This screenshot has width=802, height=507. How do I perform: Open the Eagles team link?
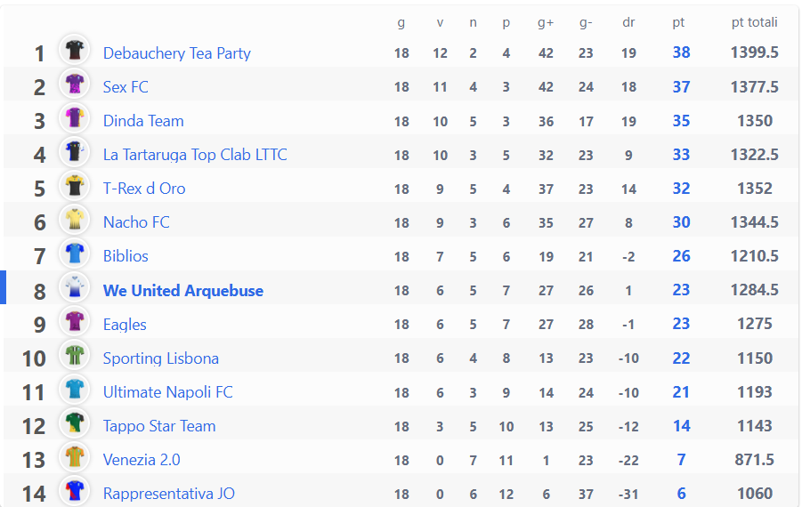click(125, 325)
